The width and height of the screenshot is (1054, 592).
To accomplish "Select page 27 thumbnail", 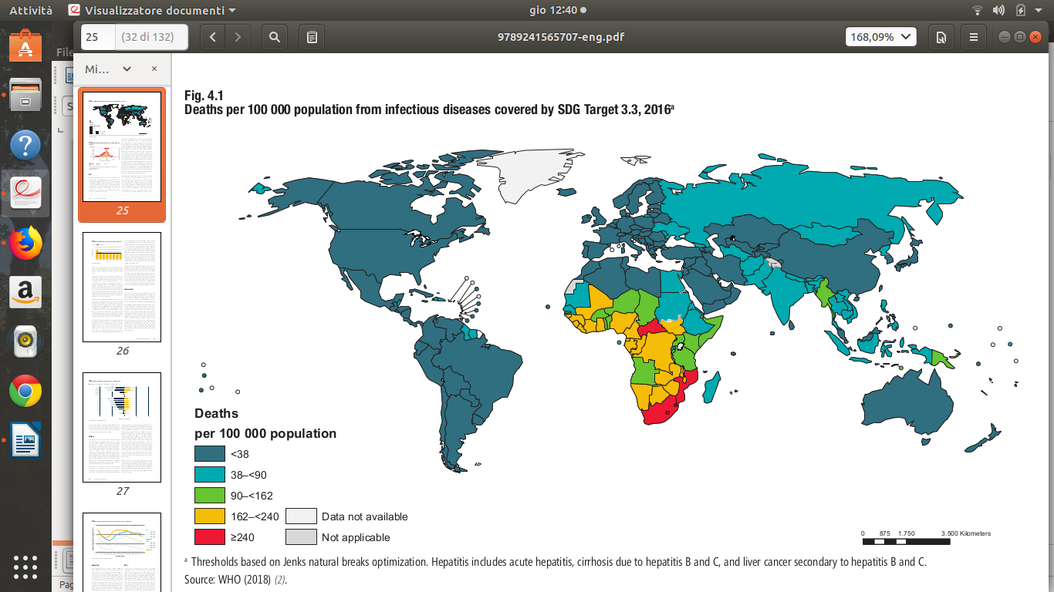I will coord(122,427).
